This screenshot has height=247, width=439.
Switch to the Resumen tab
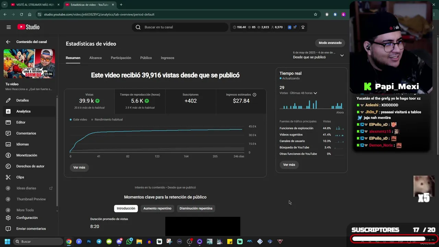tap(73, 58)
